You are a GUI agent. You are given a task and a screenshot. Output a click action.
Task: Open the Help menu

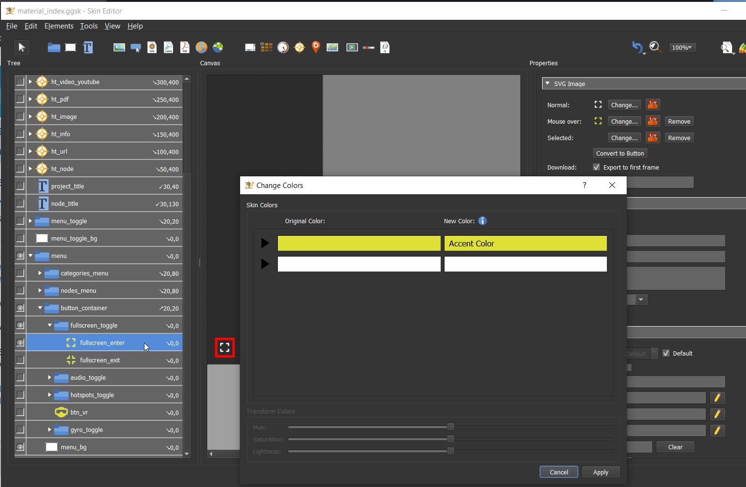click(x=135, y=26)
